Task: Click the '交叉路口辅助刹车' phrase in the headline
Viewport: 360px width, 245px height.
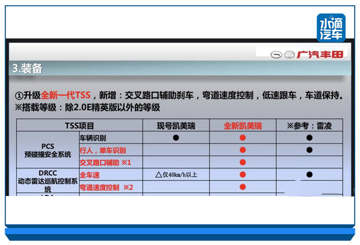Action: click(159, 95)
